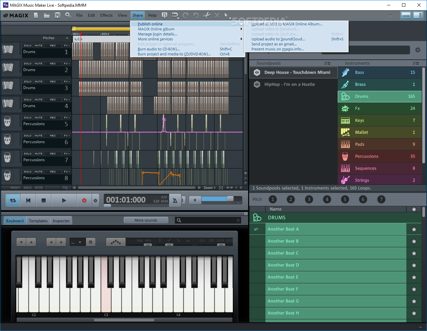
Task: Favorite Another Beat C with star
Action: click(x=414, y=253)
